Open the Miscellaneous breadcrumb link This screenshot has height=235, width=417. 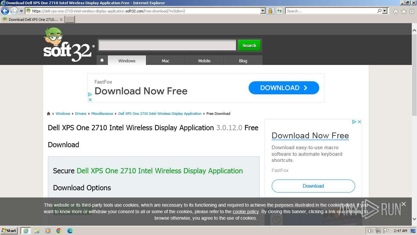(x=102, y=114)
